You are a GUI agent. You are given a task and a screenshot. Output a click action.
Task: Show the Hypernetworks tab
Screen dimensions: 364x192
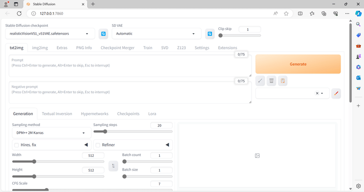(95, 114)
